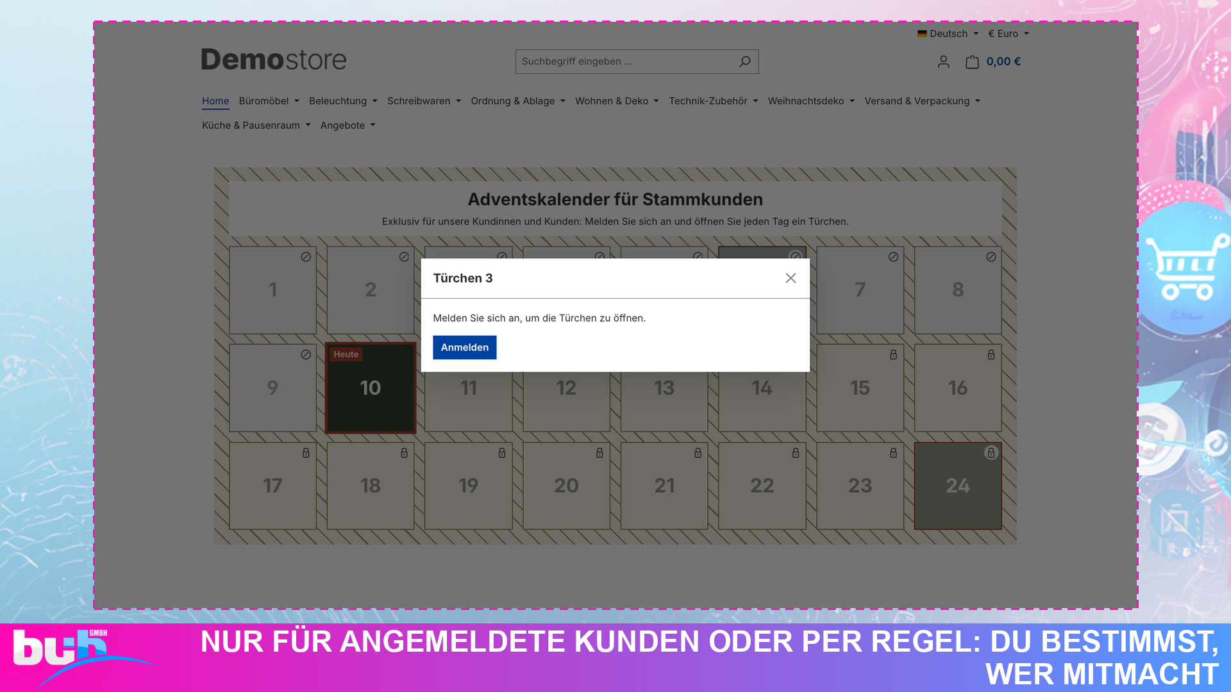Open the Deutsch language dropdown
1231x692 pixels.
(x=948, y=33)
